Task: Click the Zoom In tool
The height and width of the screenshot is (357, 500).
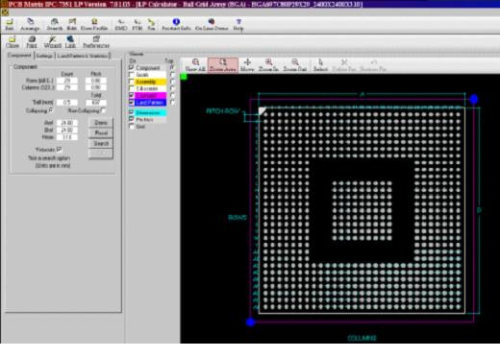Action: (268, 65)
